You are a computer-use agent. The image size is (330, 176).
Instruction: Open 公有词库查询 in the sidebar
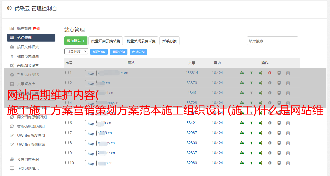(28, 159)
